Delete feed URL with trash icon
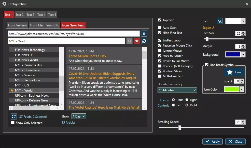 click(x=144, y=34)
